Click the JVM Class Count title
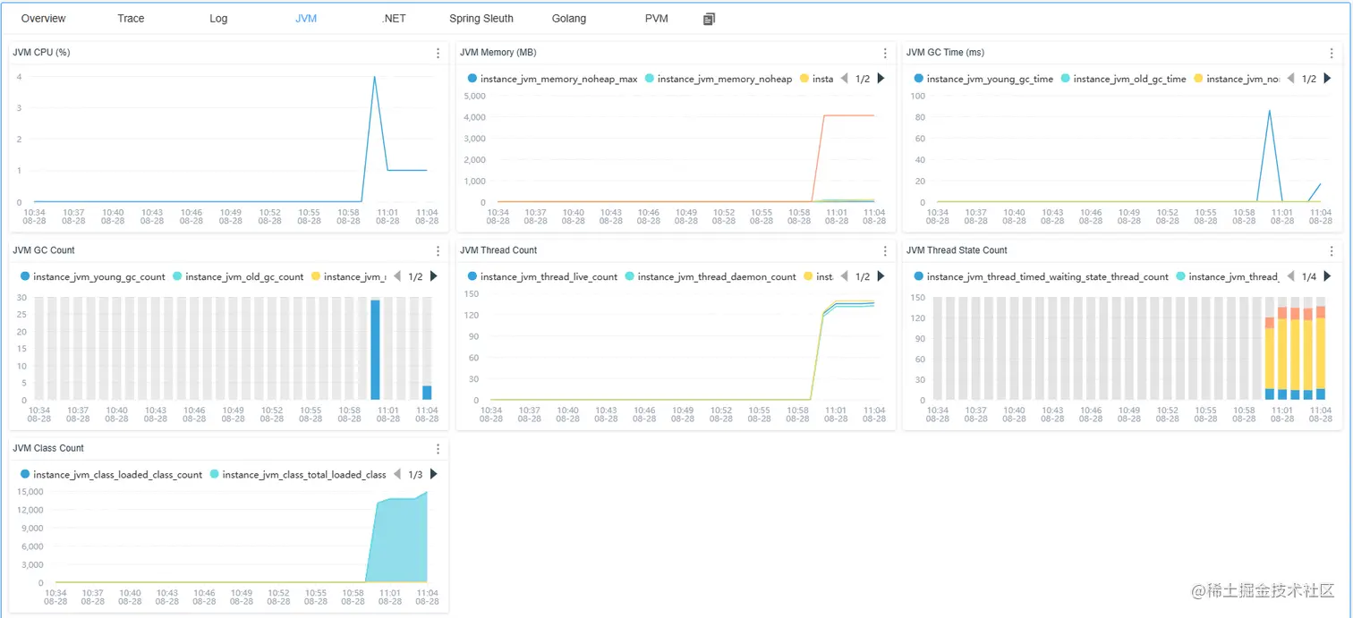The width and height of the screenshot is (1353, 618). point(48,449)
